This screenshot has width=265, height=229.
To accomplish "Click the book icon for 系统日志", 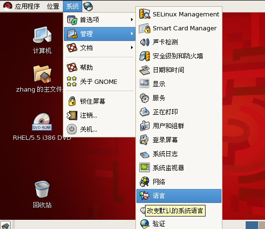I will pyautogui.click(x=145, y=155).
